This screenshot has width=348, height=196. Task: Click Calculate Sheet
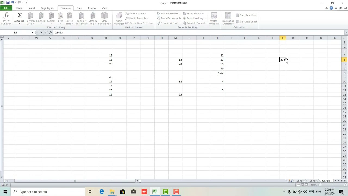[247, 22]
